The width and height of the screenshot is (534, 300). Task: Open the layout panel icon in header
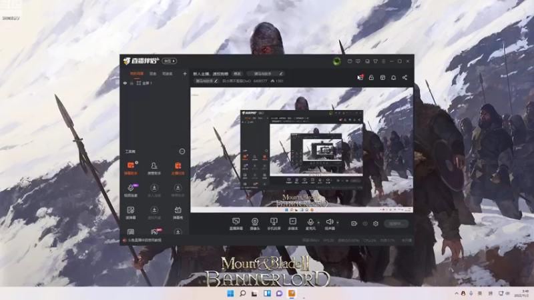pos(382,77)
